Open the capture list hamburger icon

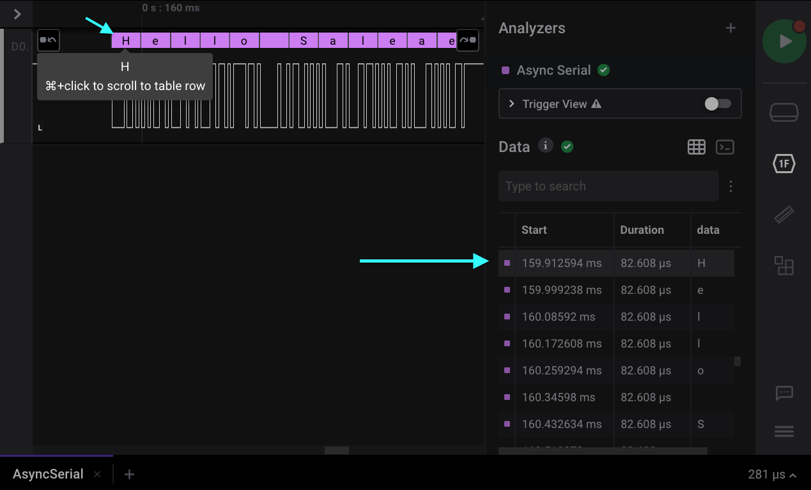[784, 431]
